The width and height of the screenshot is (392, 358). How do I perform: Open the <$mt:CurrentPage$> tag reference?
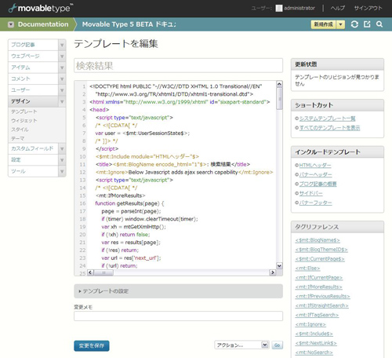click(320, 259)
